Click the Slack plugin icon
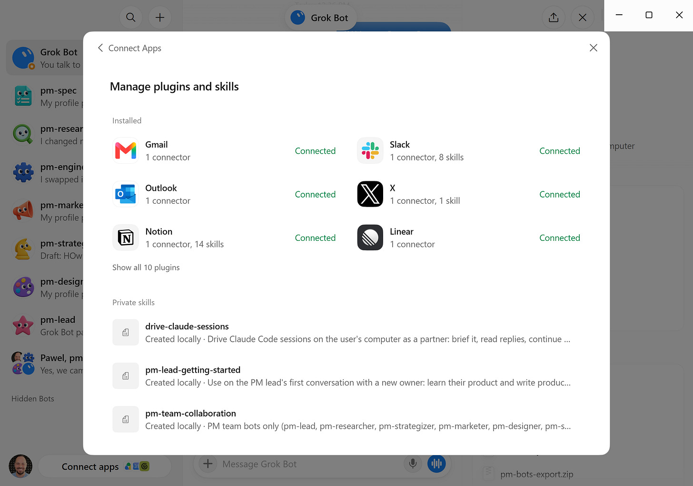This screenshot has height=486, width=693. tap(370, 150)
